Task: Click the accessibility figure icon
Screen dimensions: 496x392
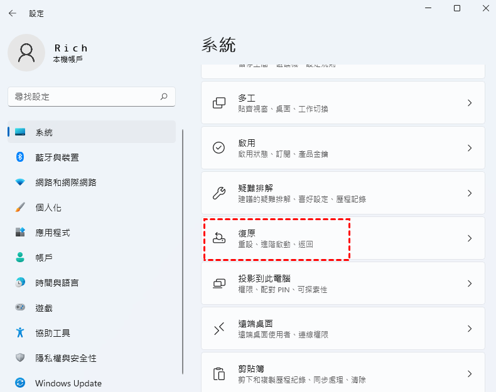Action: [20, 333]
